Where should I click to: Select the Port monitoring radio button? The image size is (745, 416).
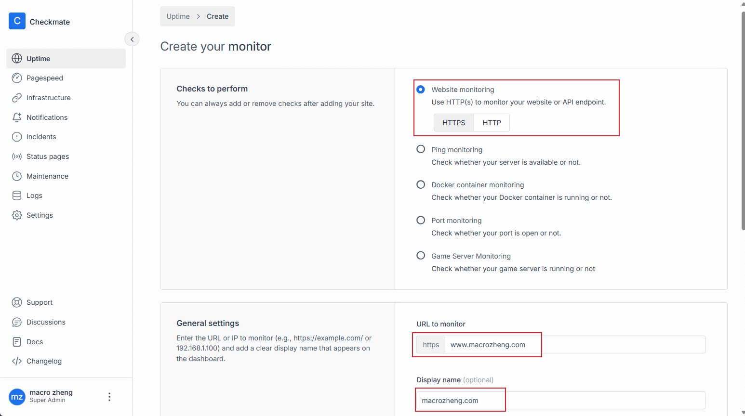pos(421,220)
